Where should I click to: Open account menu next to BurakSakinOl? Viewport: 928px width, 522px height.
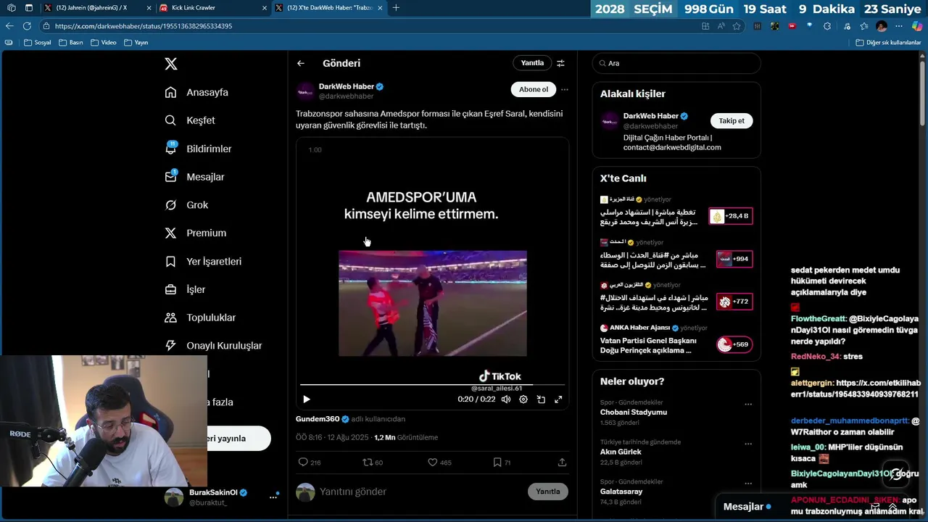tap(273, 497)
